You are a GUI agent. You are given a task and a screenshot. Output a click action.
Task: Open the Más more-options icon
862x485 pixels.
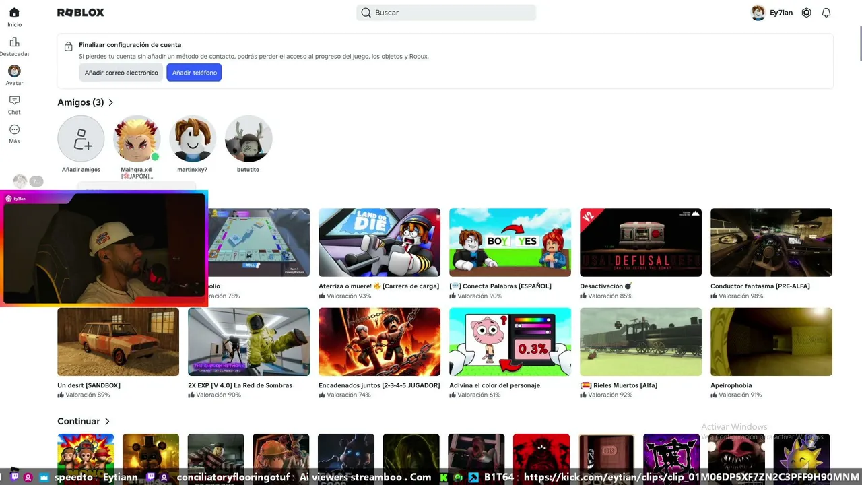(x=14, y=129)
